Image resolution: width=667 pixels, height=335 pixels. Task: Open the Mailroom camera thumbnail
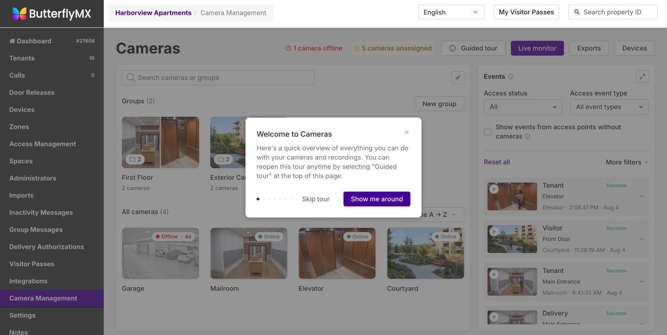click(x=249, y=253)
